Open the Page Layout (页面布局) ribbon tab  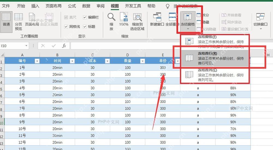(x=54, y=6)
